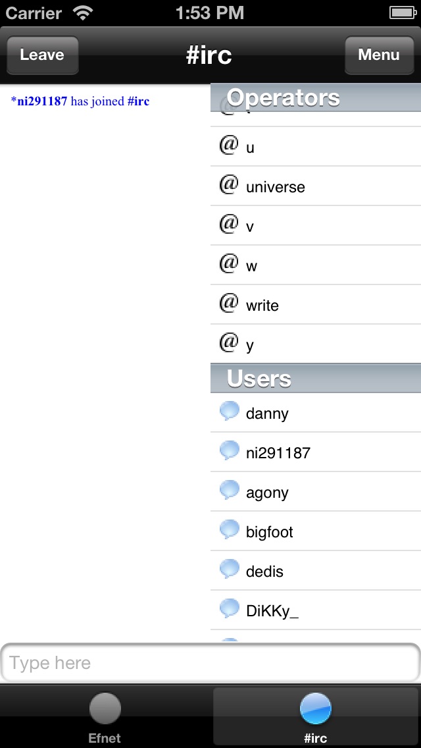Focus the Type here message field
Viewport: 421px width, 748px height.
pos(210,663)
